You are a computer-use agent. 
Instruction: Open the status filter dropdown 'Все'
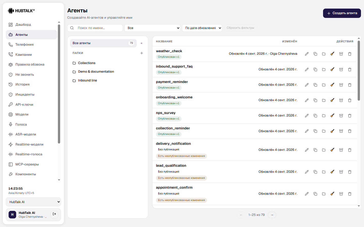[152, 28]
